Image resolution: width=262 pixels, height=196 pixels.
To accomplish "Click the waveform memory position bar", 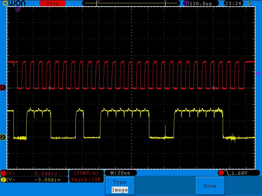I will 131,3.
